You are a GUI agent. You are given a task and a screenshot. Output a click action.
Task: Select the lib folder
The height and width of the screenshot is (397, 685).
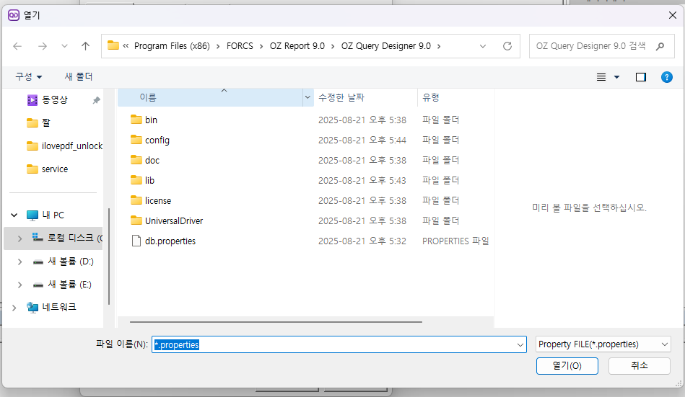tap(149, 180)
